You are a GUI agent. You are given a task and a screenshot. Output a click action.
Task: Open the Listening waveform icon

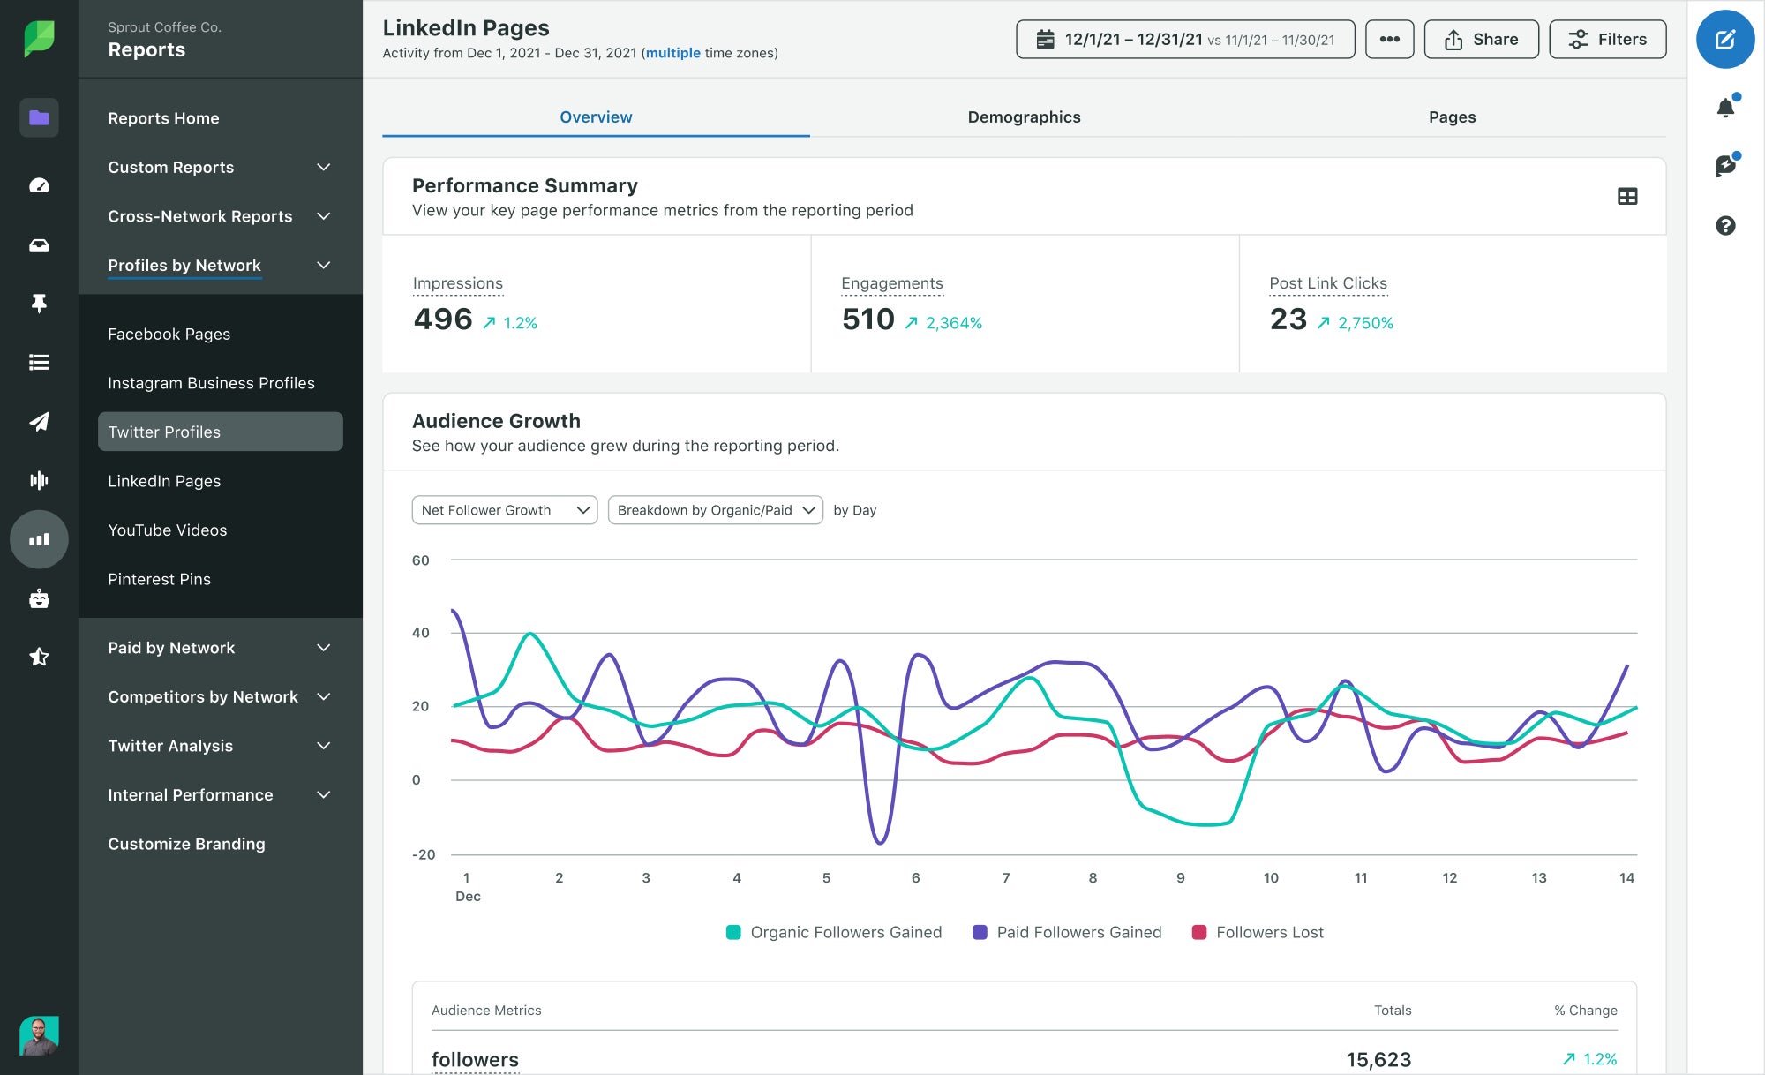(x=39, y=480)
